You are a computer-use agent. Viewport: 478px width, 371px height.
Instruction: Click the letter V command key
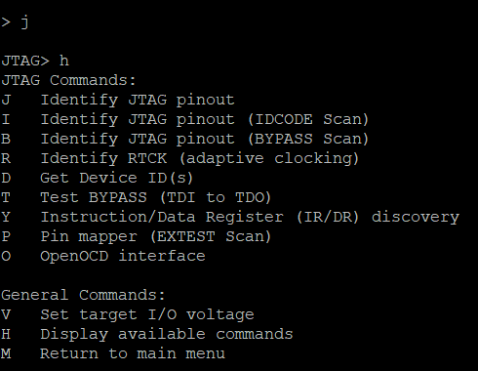pos(6,314)
